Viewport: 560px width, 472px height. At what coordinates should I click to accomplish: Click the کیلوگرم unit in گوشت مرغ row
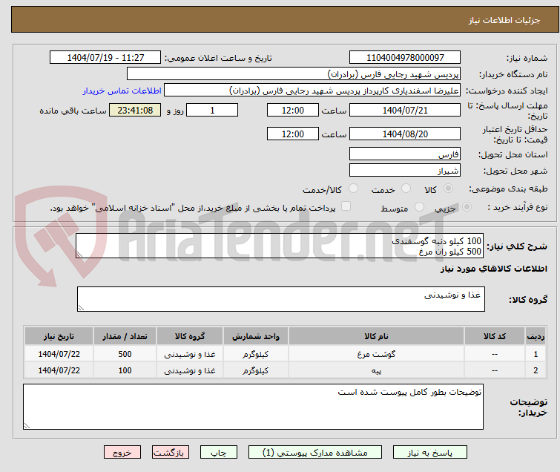pos(256,354)
